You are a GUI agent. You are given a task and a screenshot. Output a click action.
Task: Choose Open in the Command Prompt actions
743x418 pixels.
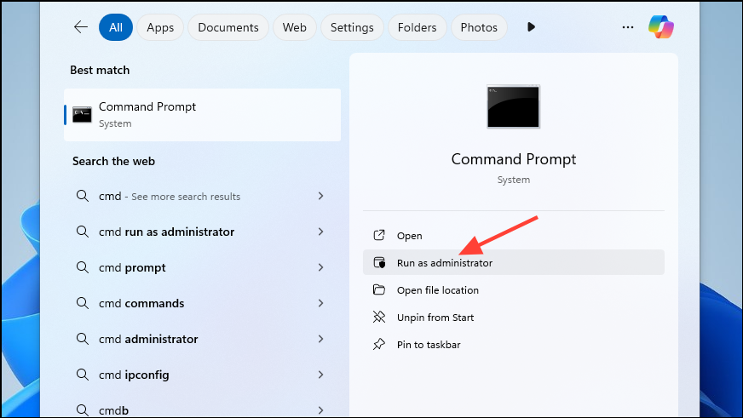514,235
